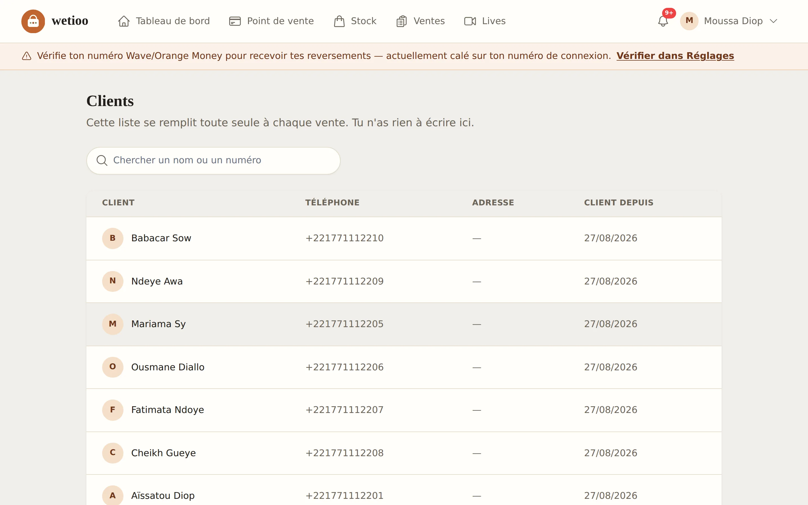Click the red 9+ notification badge
Viewport: 808px width, 505px height.
click(669, 13)
